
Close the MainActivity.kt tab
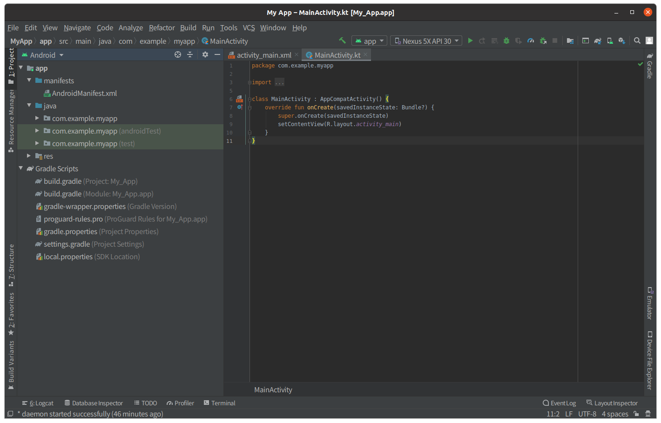pos(366,54)
